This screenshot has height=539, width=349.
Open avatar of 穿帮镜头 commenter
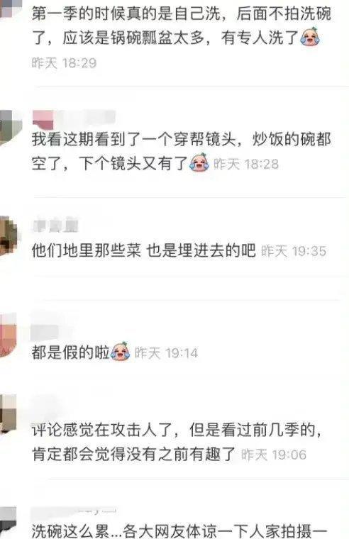[x=11, y=127]
